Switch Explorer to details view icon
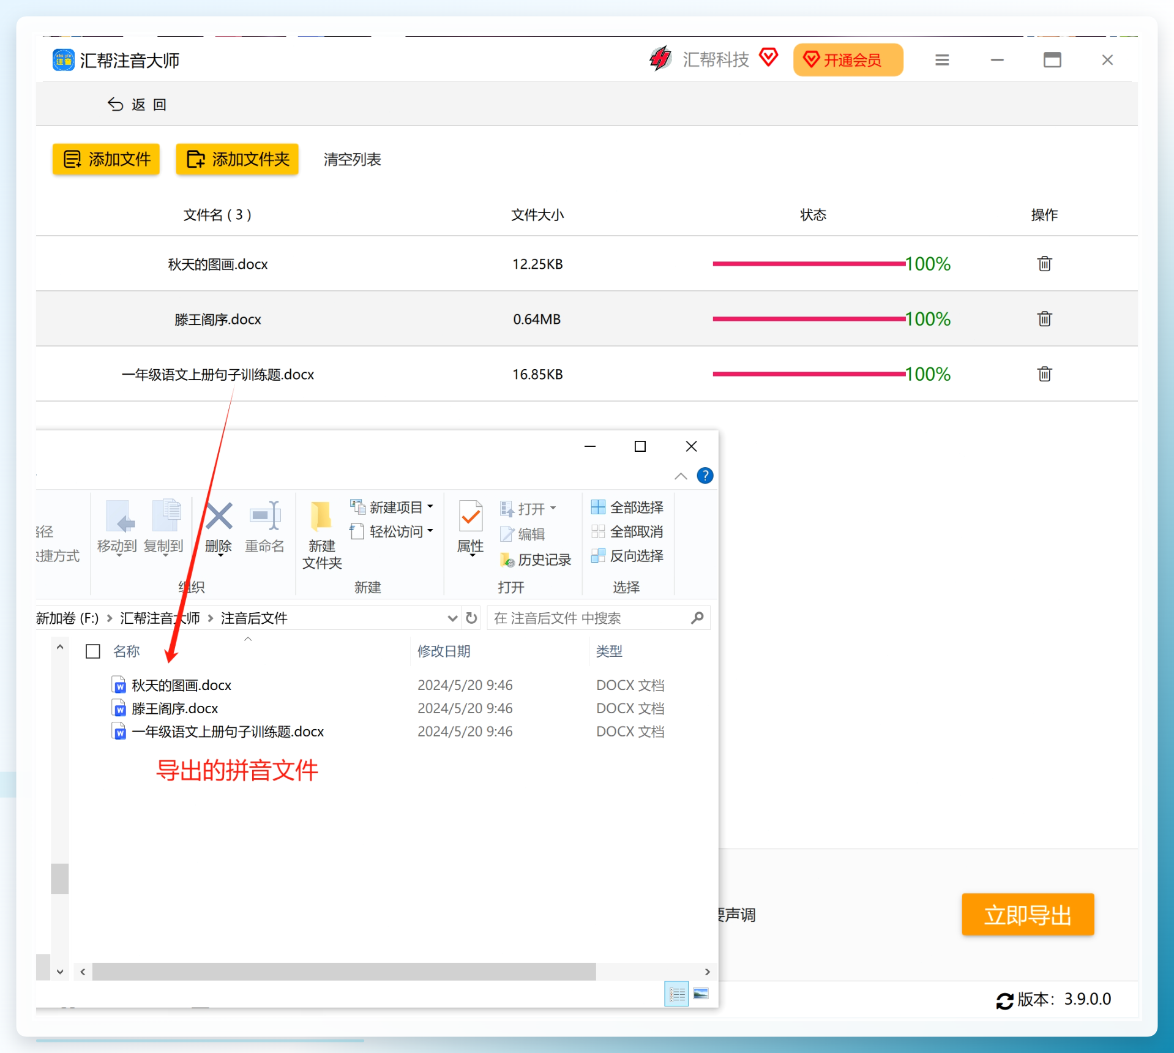The image size is (1174, 1053). click(676, 994)
